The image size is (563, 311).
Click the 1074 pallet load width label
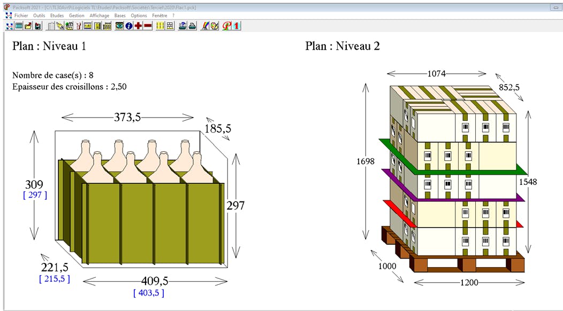[437, 74]
